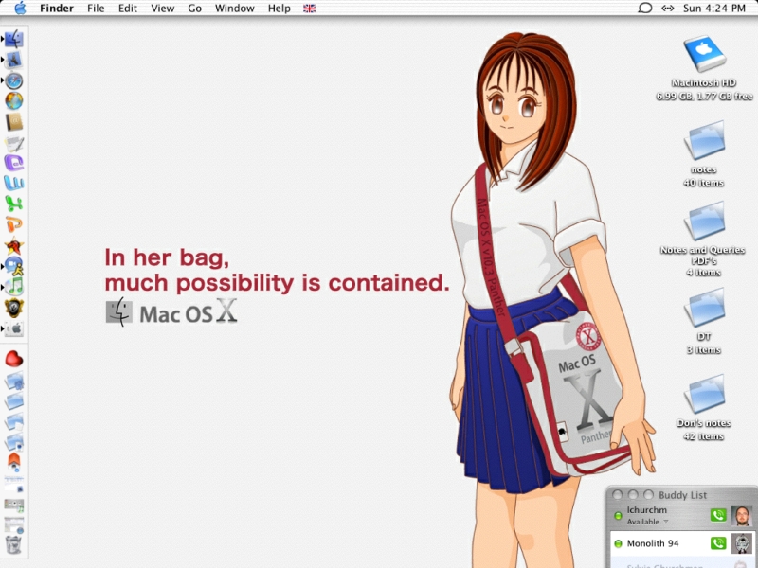Open the Macintosh HD drive icon
The image size is (758, 568).
(x=704, y=55)
